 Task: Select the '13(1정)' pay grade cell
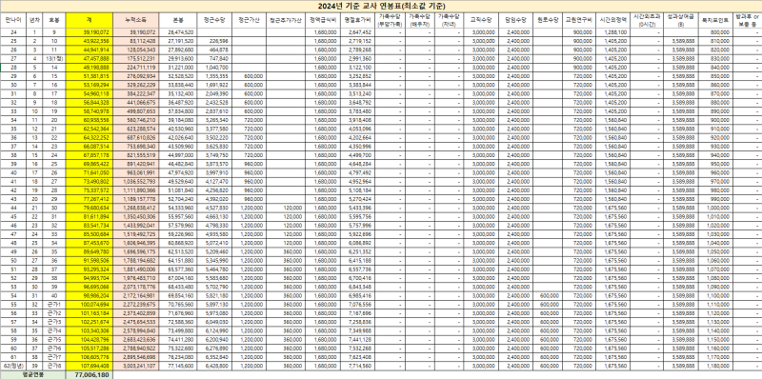click(54, 58)
